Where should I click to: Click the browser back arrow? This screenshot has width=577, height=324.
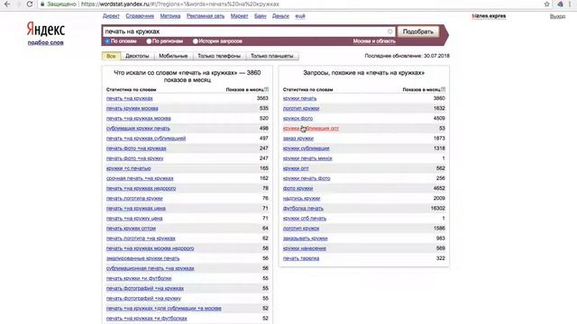(x=7, y=4)
